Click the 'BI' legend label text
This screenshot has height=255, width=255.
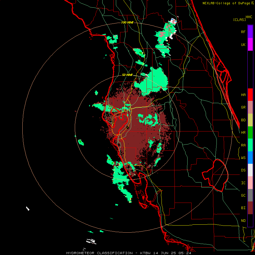coord(243,208)
